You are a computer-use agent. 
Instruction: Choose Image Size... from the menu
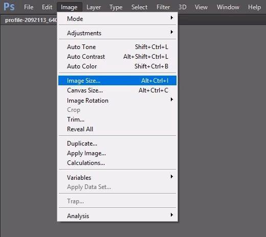pyautogui.click(x=117, y=81)
